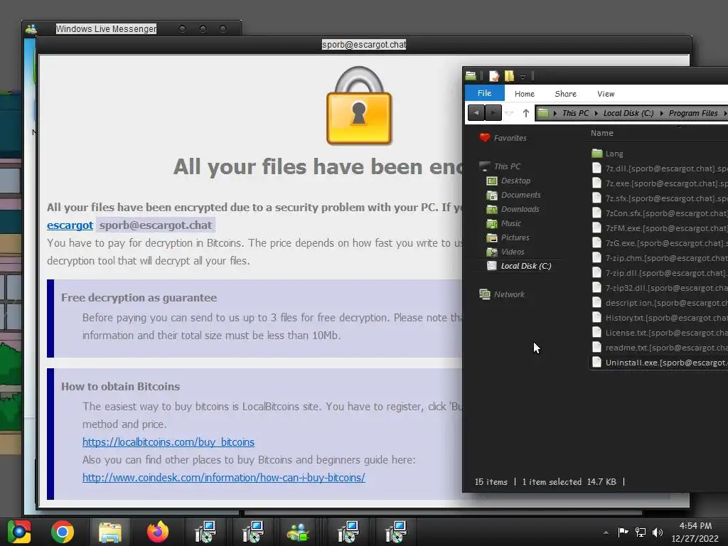The image size is (728, 546).
Task: Open Pictures in the navigation pane
Action: [515, 237]
